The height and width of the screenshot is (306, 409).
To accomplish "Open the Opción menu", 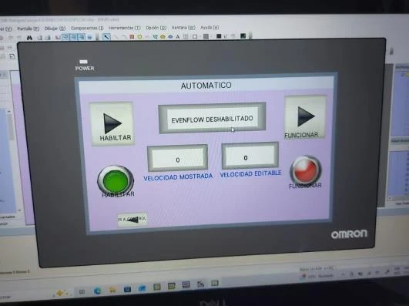I will click(x=156, y=28).
